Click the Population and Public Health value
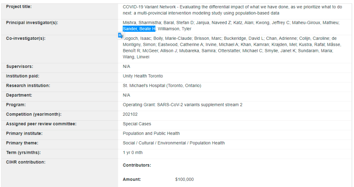This screenshot has width=354, height=187. pos(151,133)
